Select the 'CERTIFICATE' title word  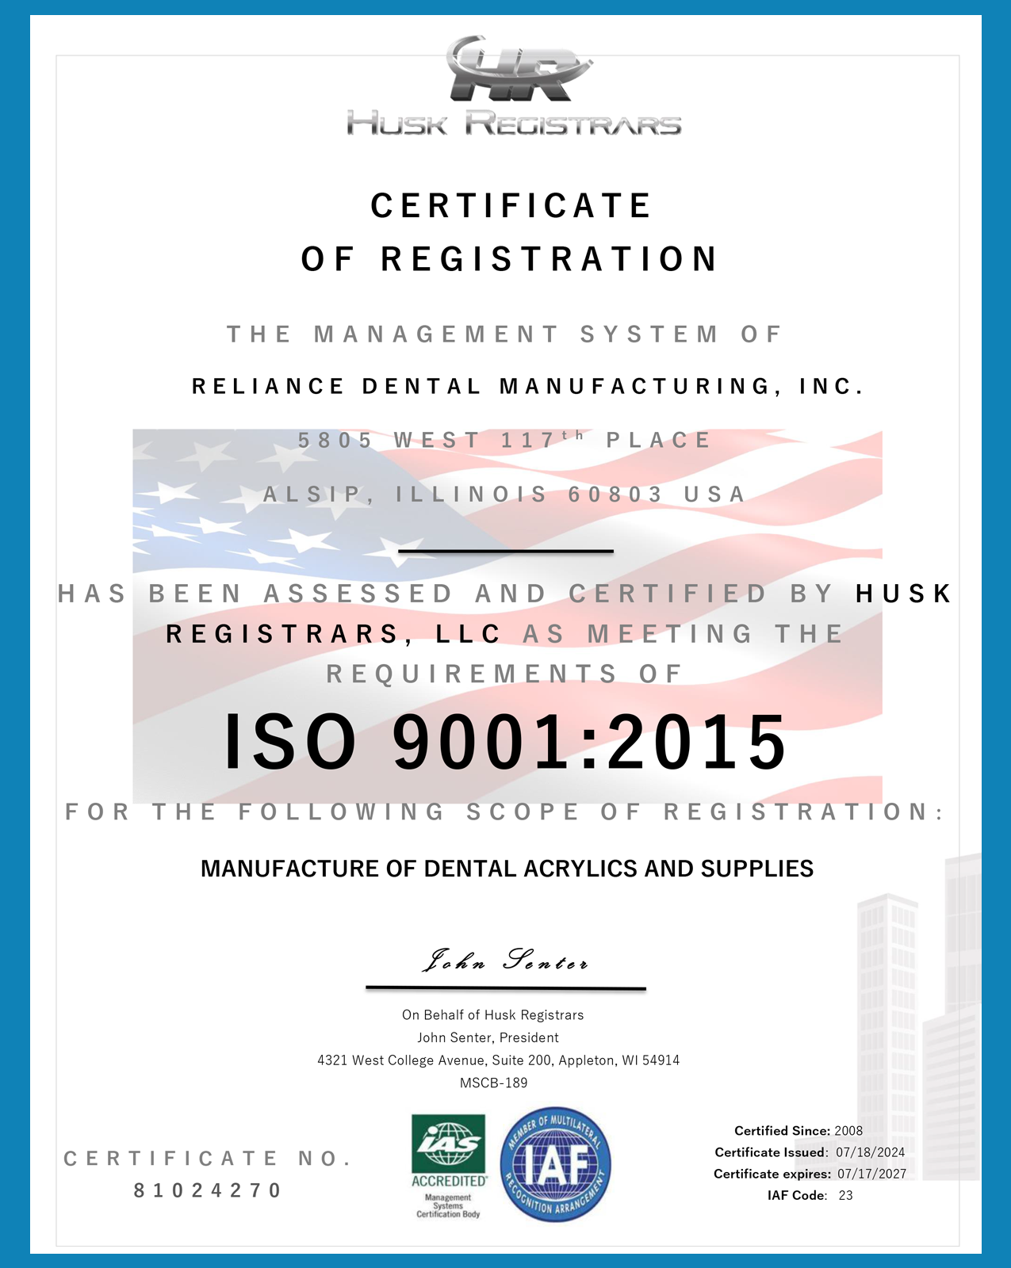coord(511,206)
